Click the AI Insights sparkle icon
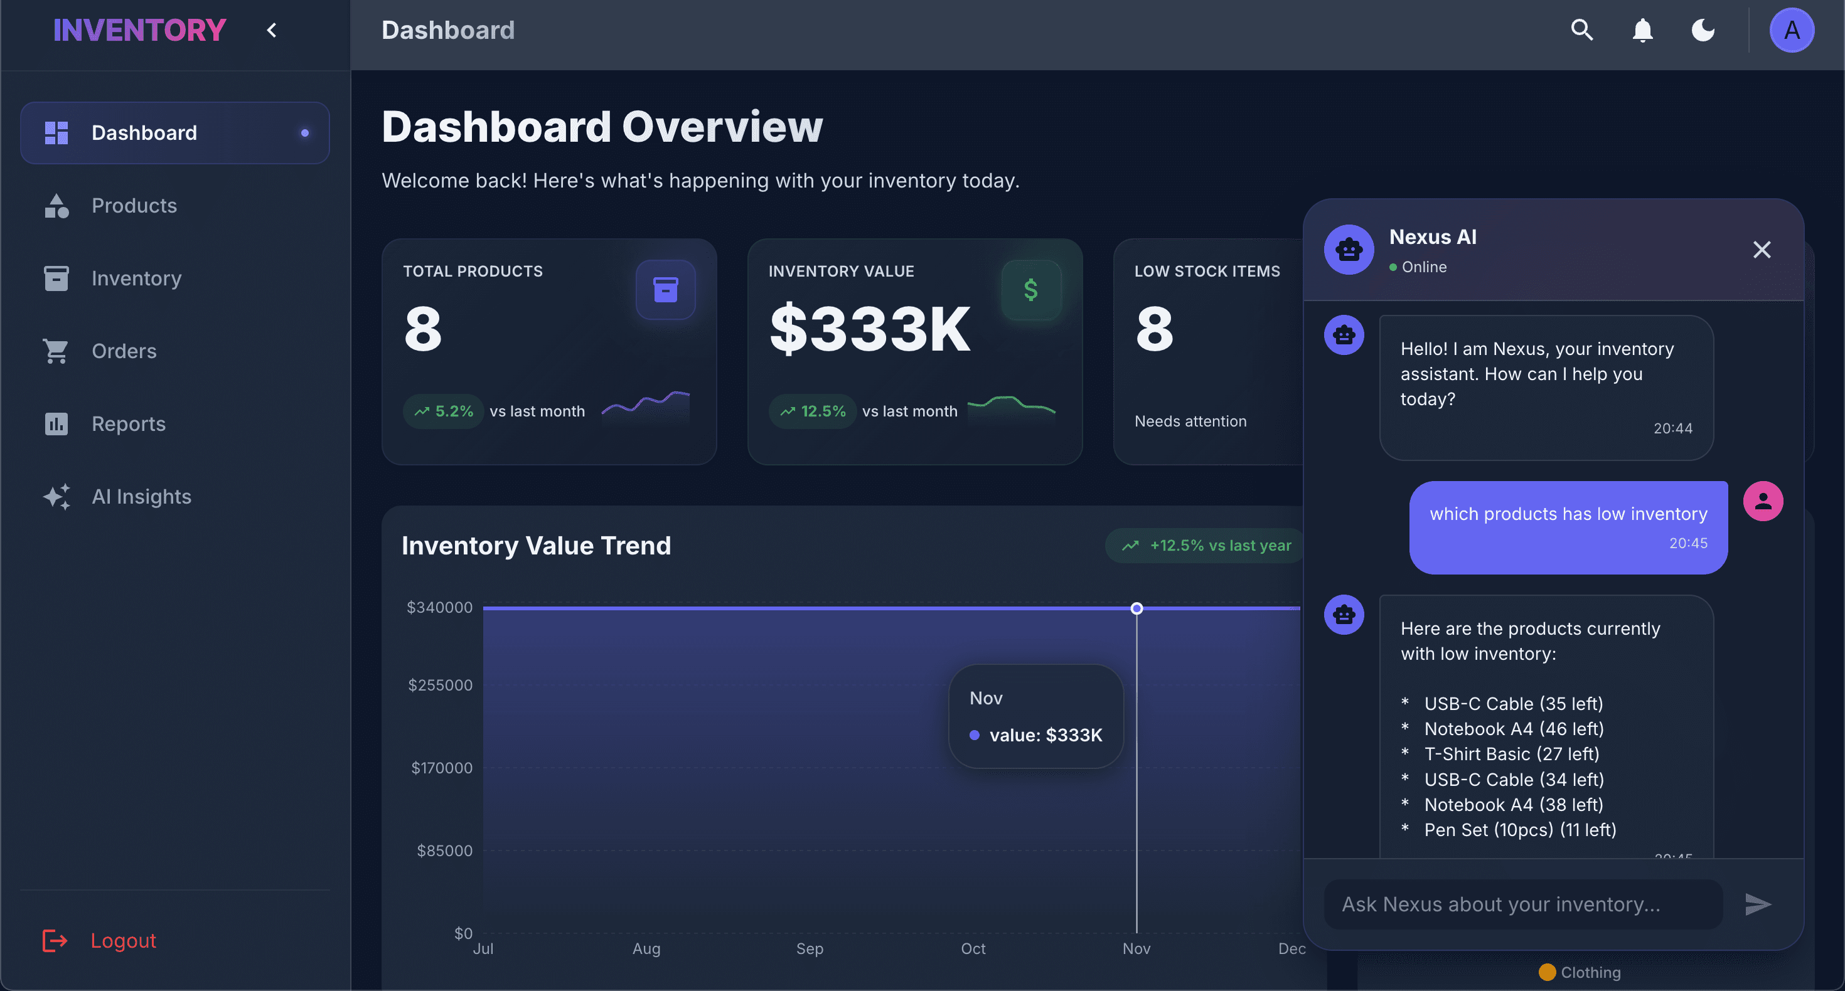This screenshot has height=991, width=1845. (x=56, y=496)
